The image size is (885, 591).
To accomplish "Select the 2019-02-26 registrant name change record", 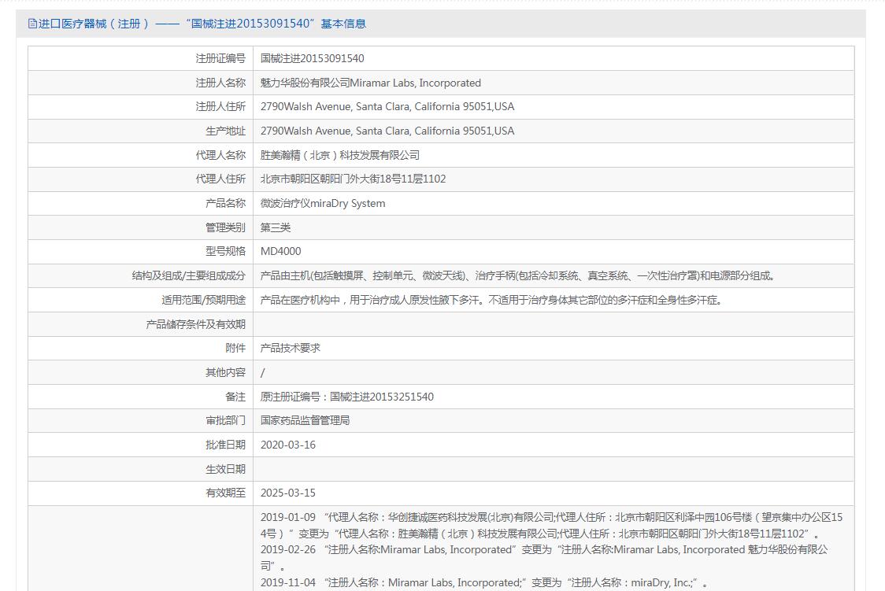I will click(544, 557).
